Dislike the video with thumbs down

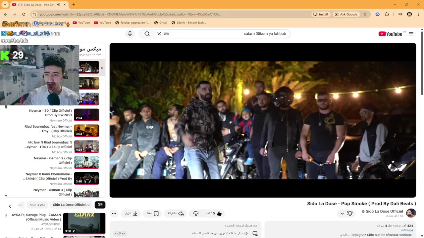click(196, 214)
